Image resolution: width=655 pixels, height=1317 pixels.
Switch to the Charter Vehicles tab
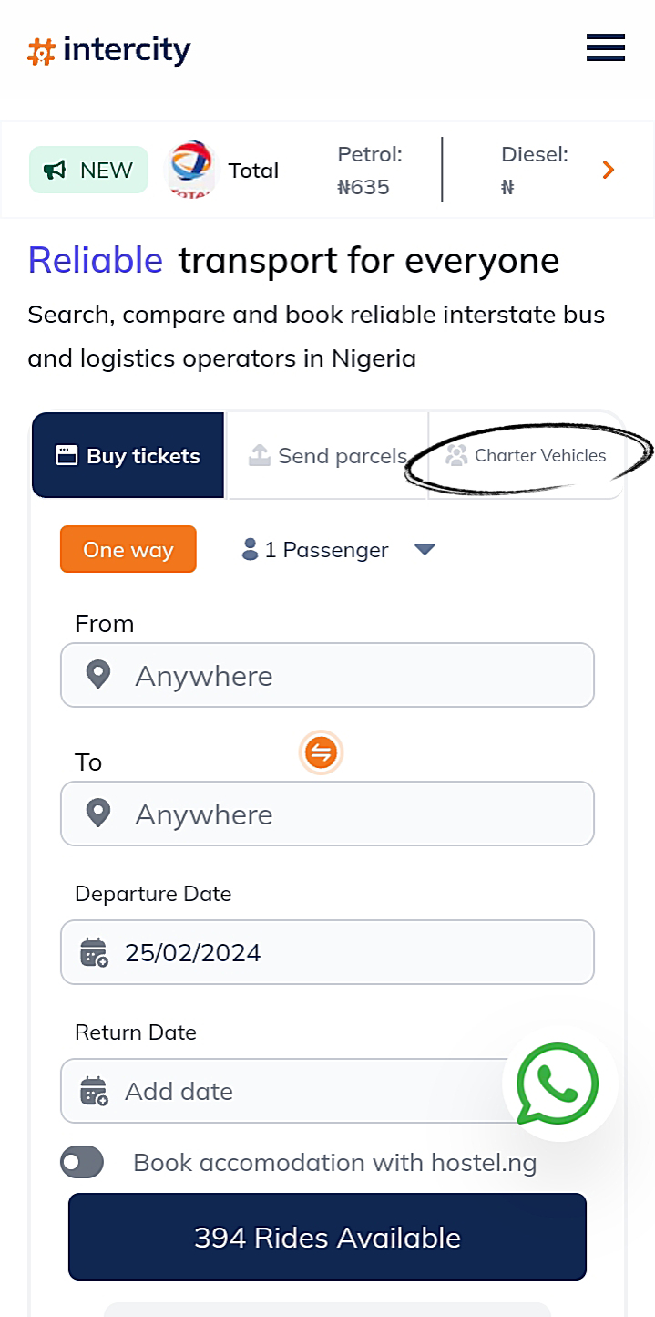click(x=527, y=456)
